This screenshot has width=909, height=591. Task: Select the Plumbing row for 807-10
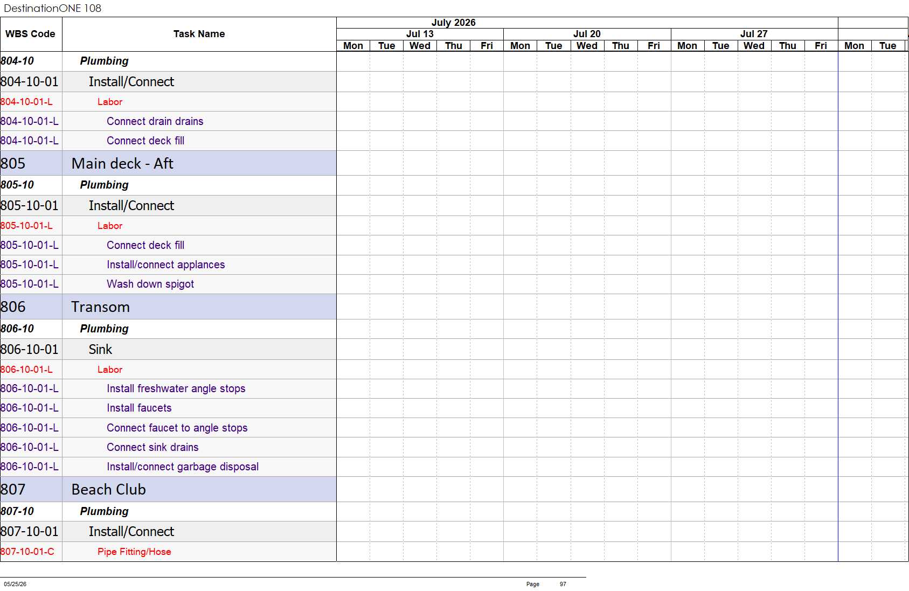[199, 511]
